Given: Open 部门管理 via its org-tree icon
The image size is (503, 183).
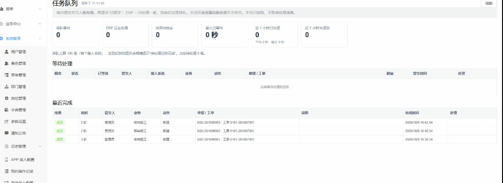Looking at the screenshot, I should (6, 86).
